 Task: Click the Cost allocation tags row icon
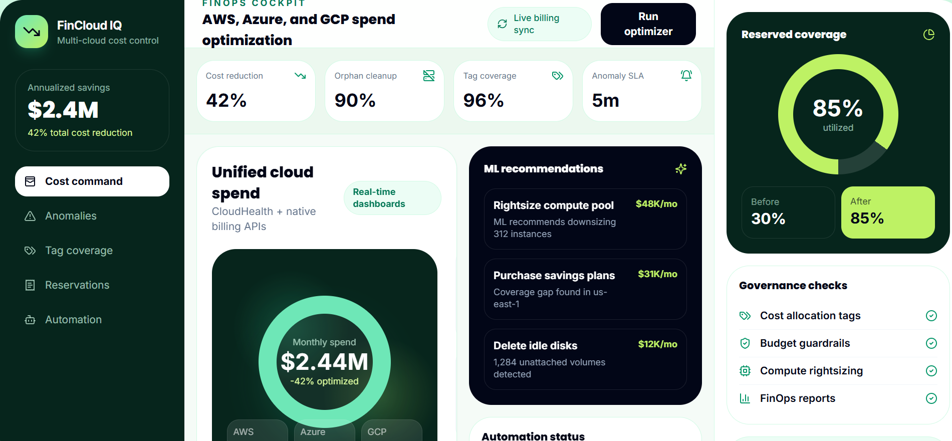tap(745, 316)
